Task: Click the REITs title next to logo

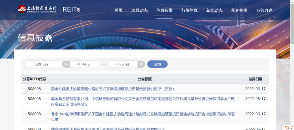Action: [71, 9]
